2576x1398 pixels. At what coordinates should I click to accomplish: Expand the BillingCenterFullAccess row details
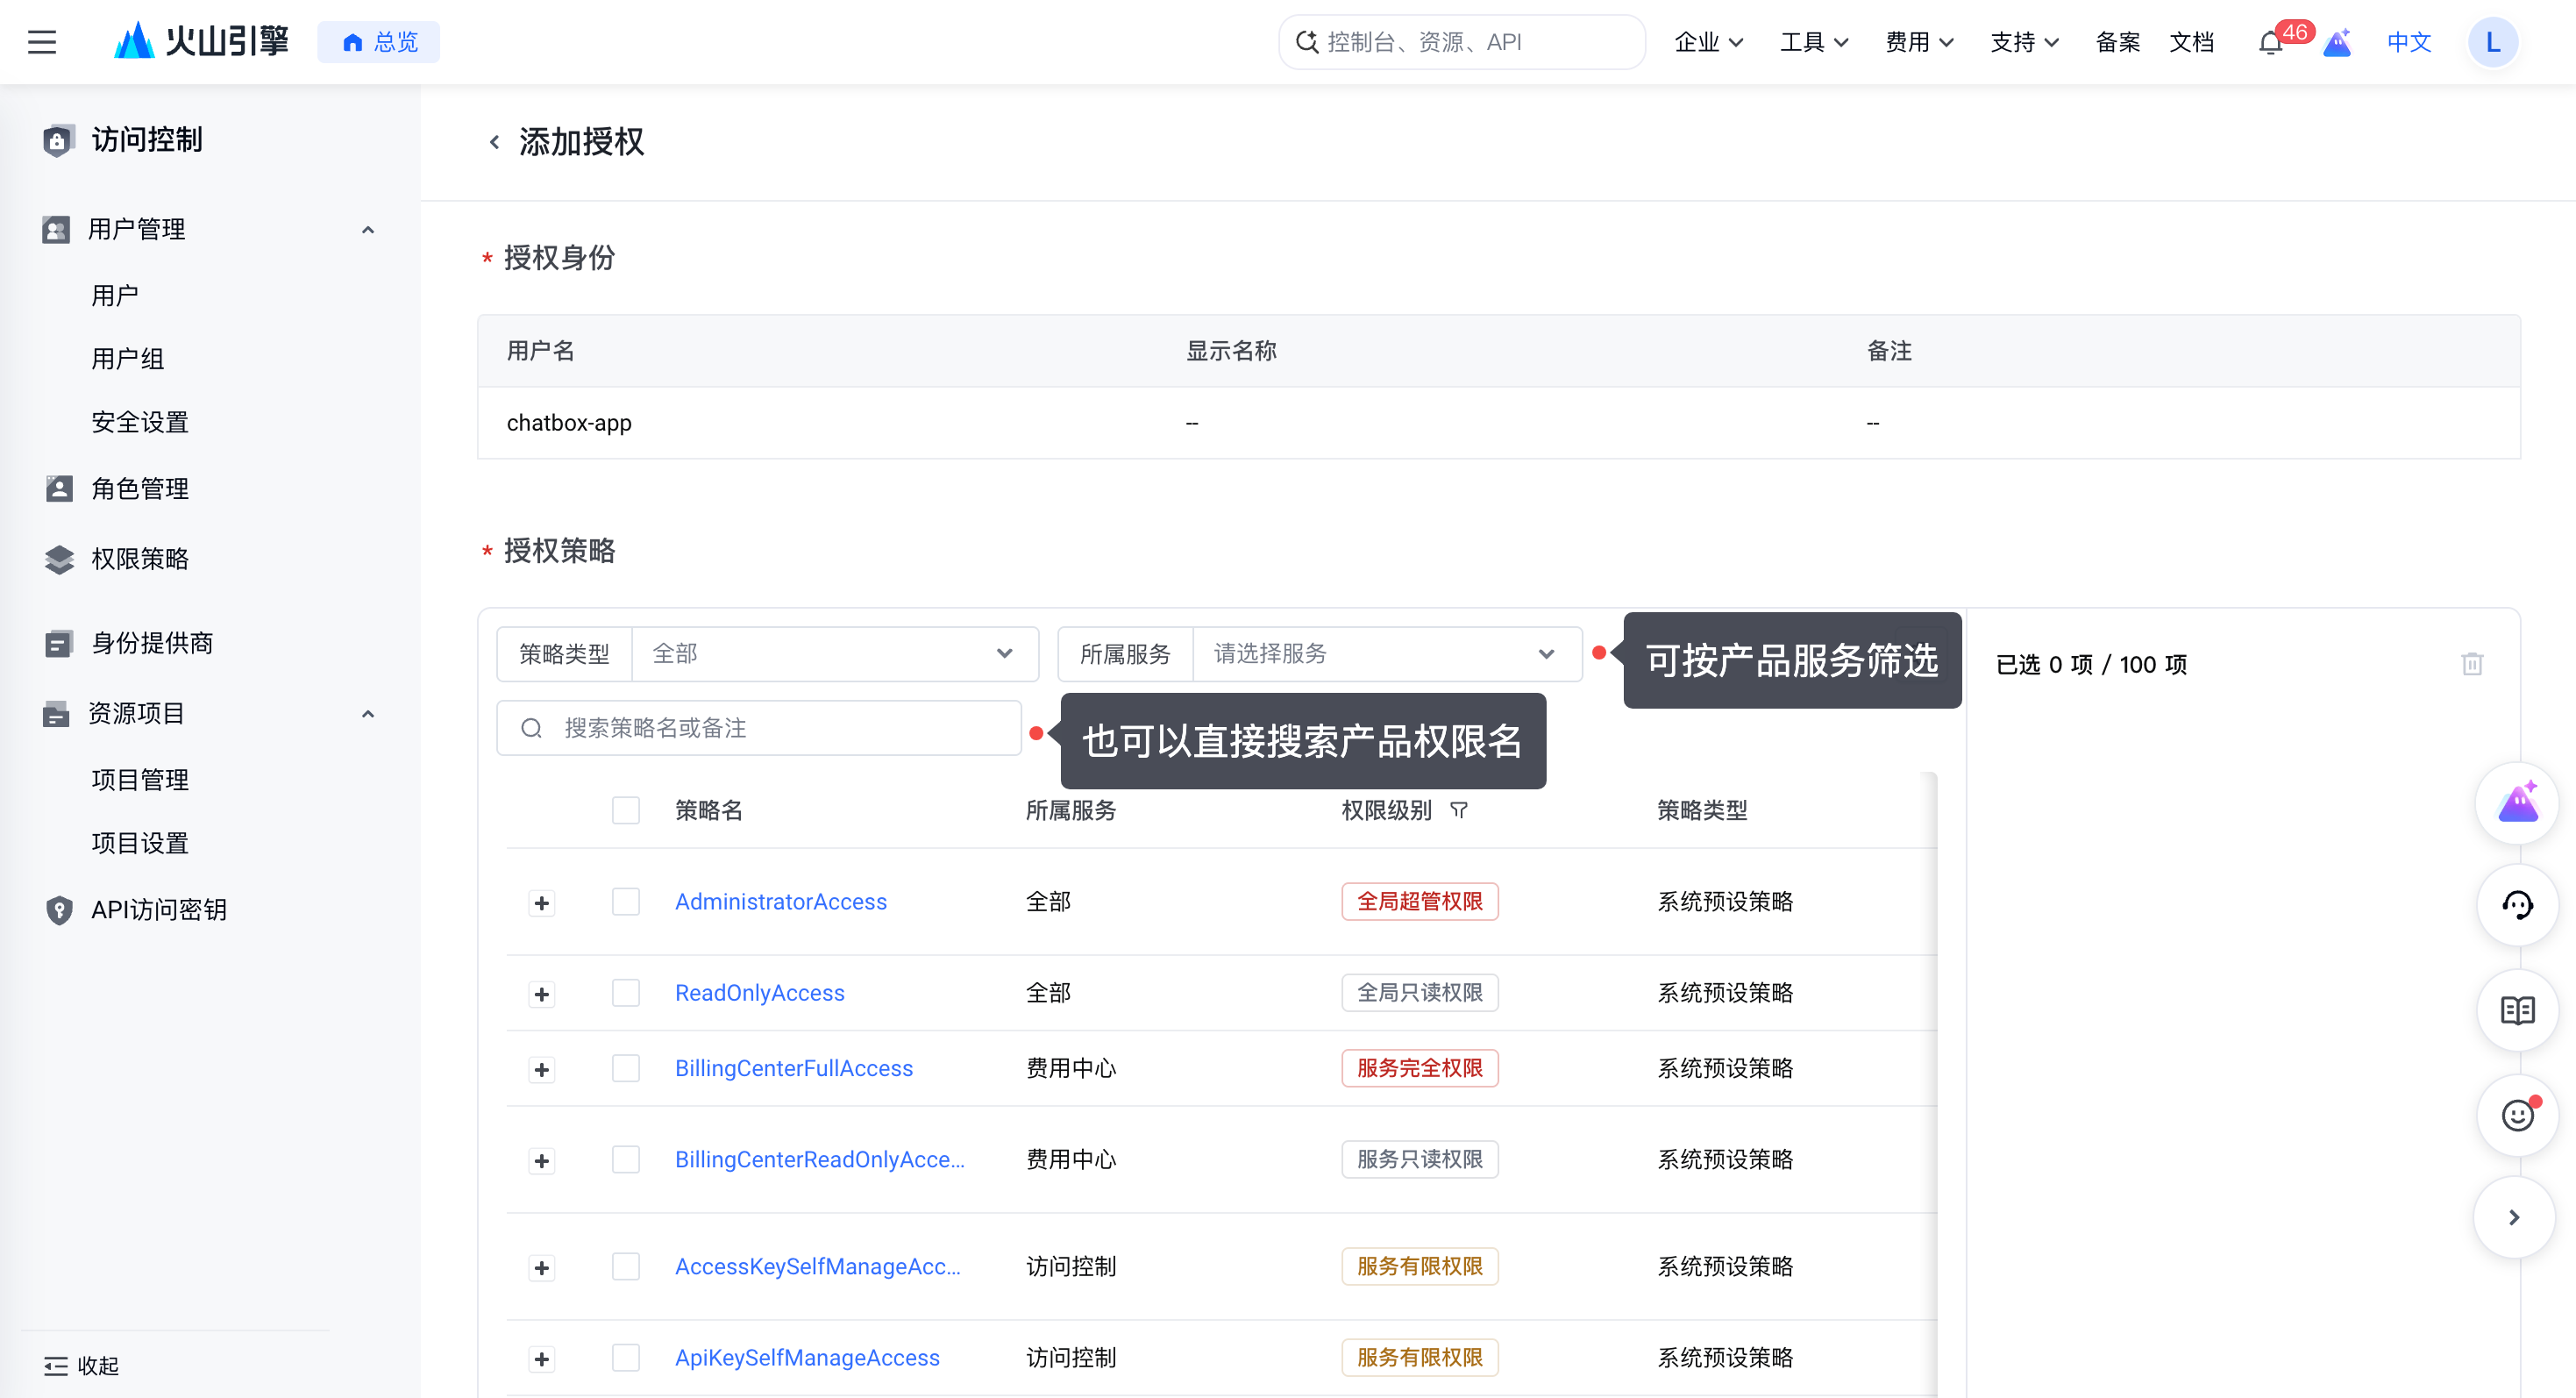pos(542,1070)
